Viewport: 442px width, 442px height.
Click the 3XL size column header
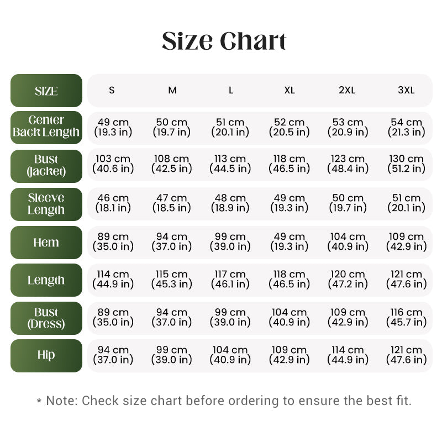406,90
